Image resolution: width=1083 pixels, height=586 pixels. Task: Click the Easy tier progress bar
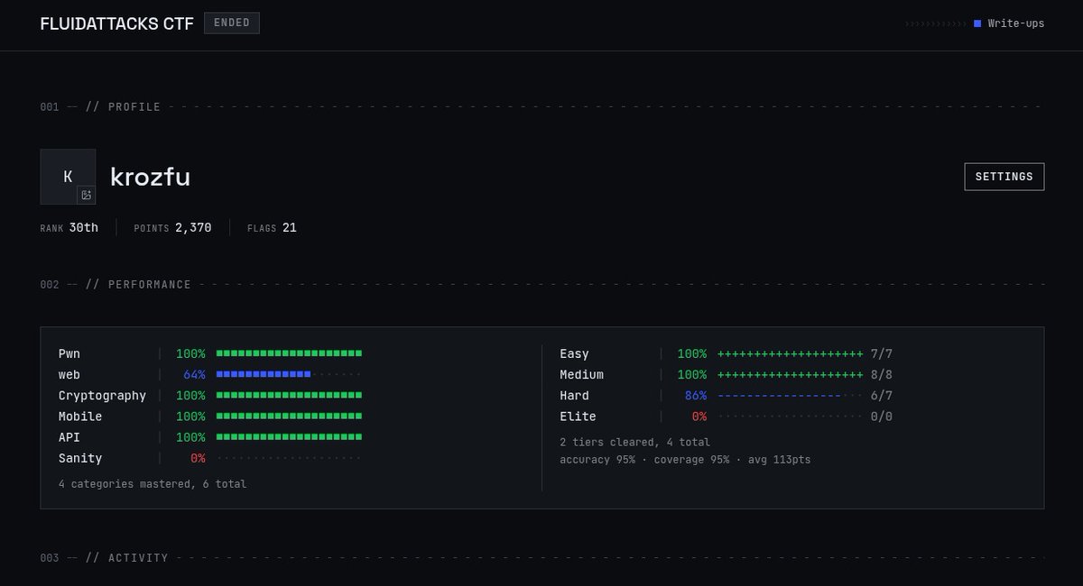[790, 353]
